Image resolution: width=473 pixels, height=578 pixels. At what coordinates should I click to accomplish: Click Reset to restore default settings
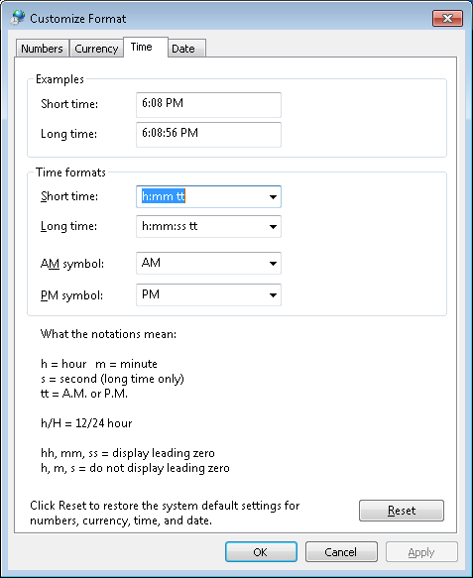[x=402, y=511]
